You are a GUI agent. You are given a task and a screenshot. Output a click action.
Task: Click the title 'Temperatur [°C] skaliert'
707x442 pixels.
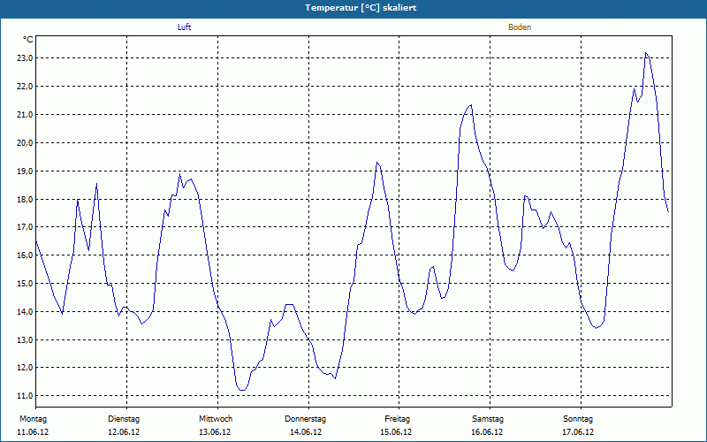361,8
